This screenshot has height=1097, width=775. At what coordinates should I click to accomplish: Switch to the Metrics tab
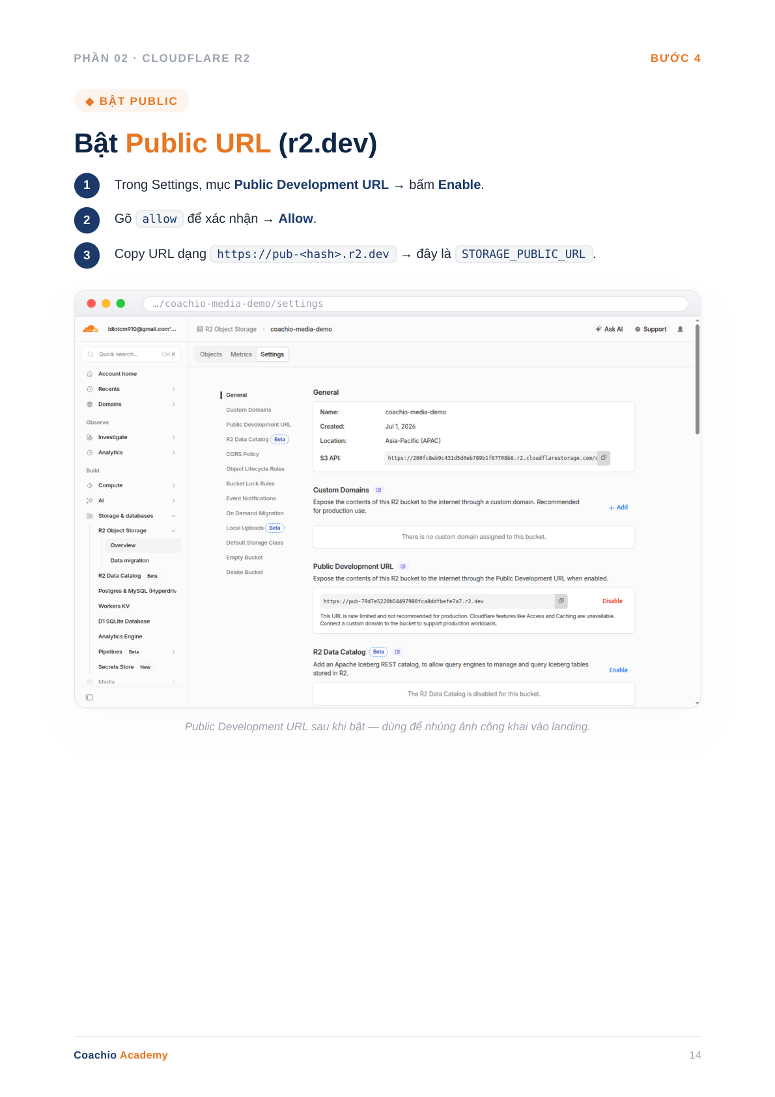coord(241,354)
